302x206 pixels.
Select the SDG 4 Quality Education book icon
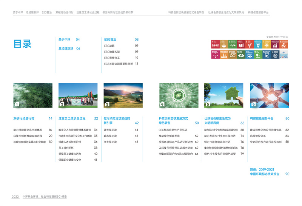point(241,44)
